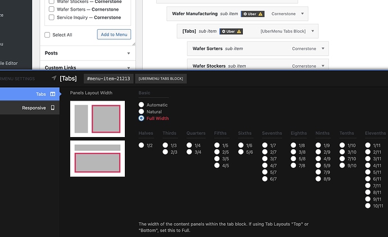The image size is (388, 237).
Task: Pick the 5/6 width radio option
Action: [x=241, y=152]
